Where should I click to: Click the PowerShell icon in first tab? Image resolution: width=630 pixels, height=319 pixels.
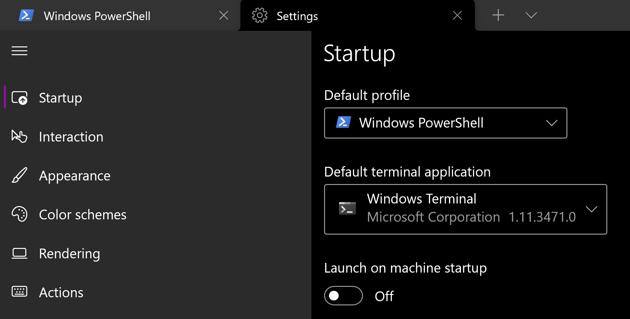26,15
